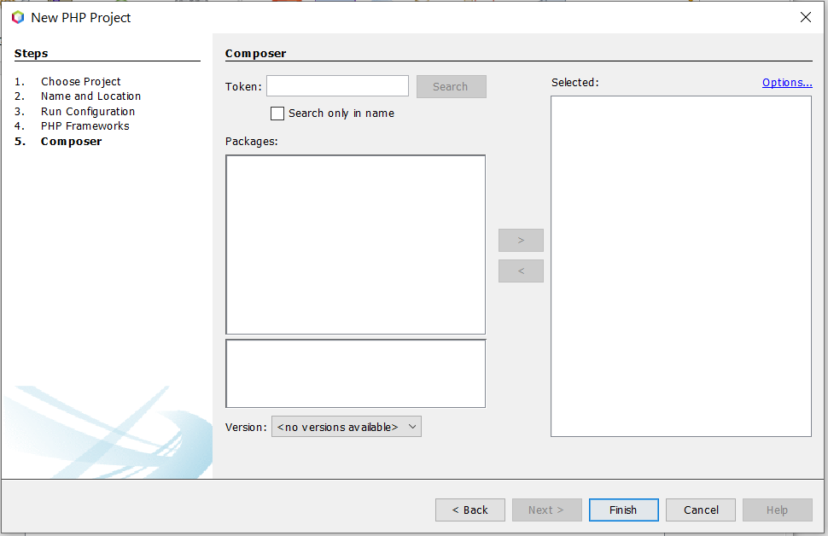Click the Selected label
The image size is (828, 536).
pyautogui.click(x=575, y=83)
